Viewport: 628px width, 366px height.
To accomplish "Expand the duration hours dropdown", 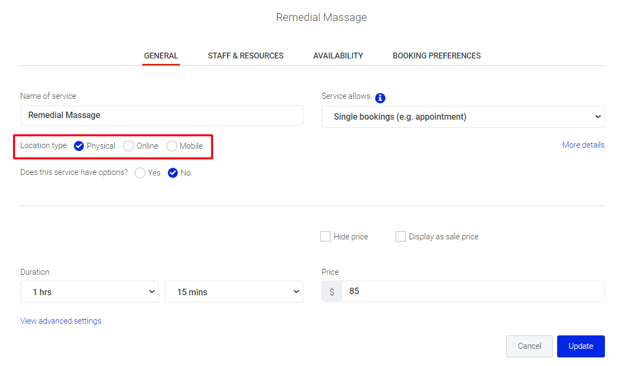I will 89,292.
